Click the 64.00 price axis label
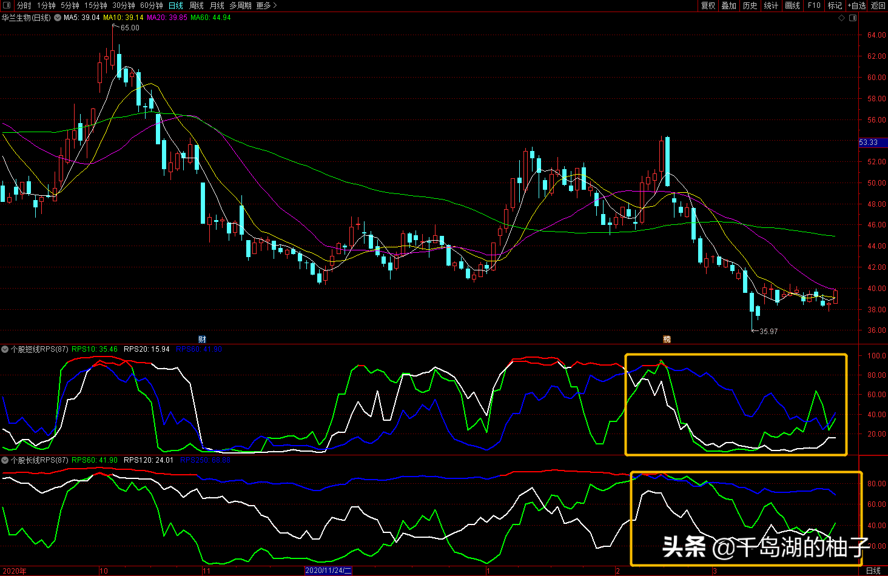 876,35
